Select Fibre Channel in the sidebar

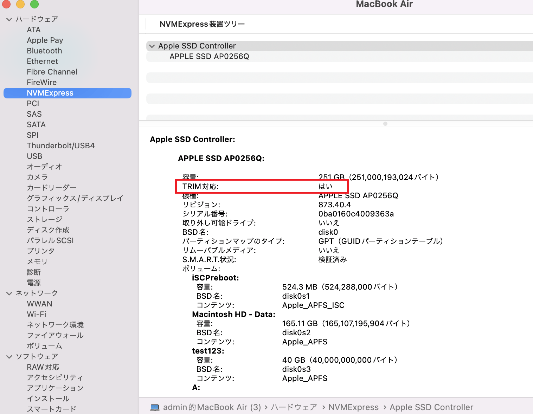tap(52, 72)
